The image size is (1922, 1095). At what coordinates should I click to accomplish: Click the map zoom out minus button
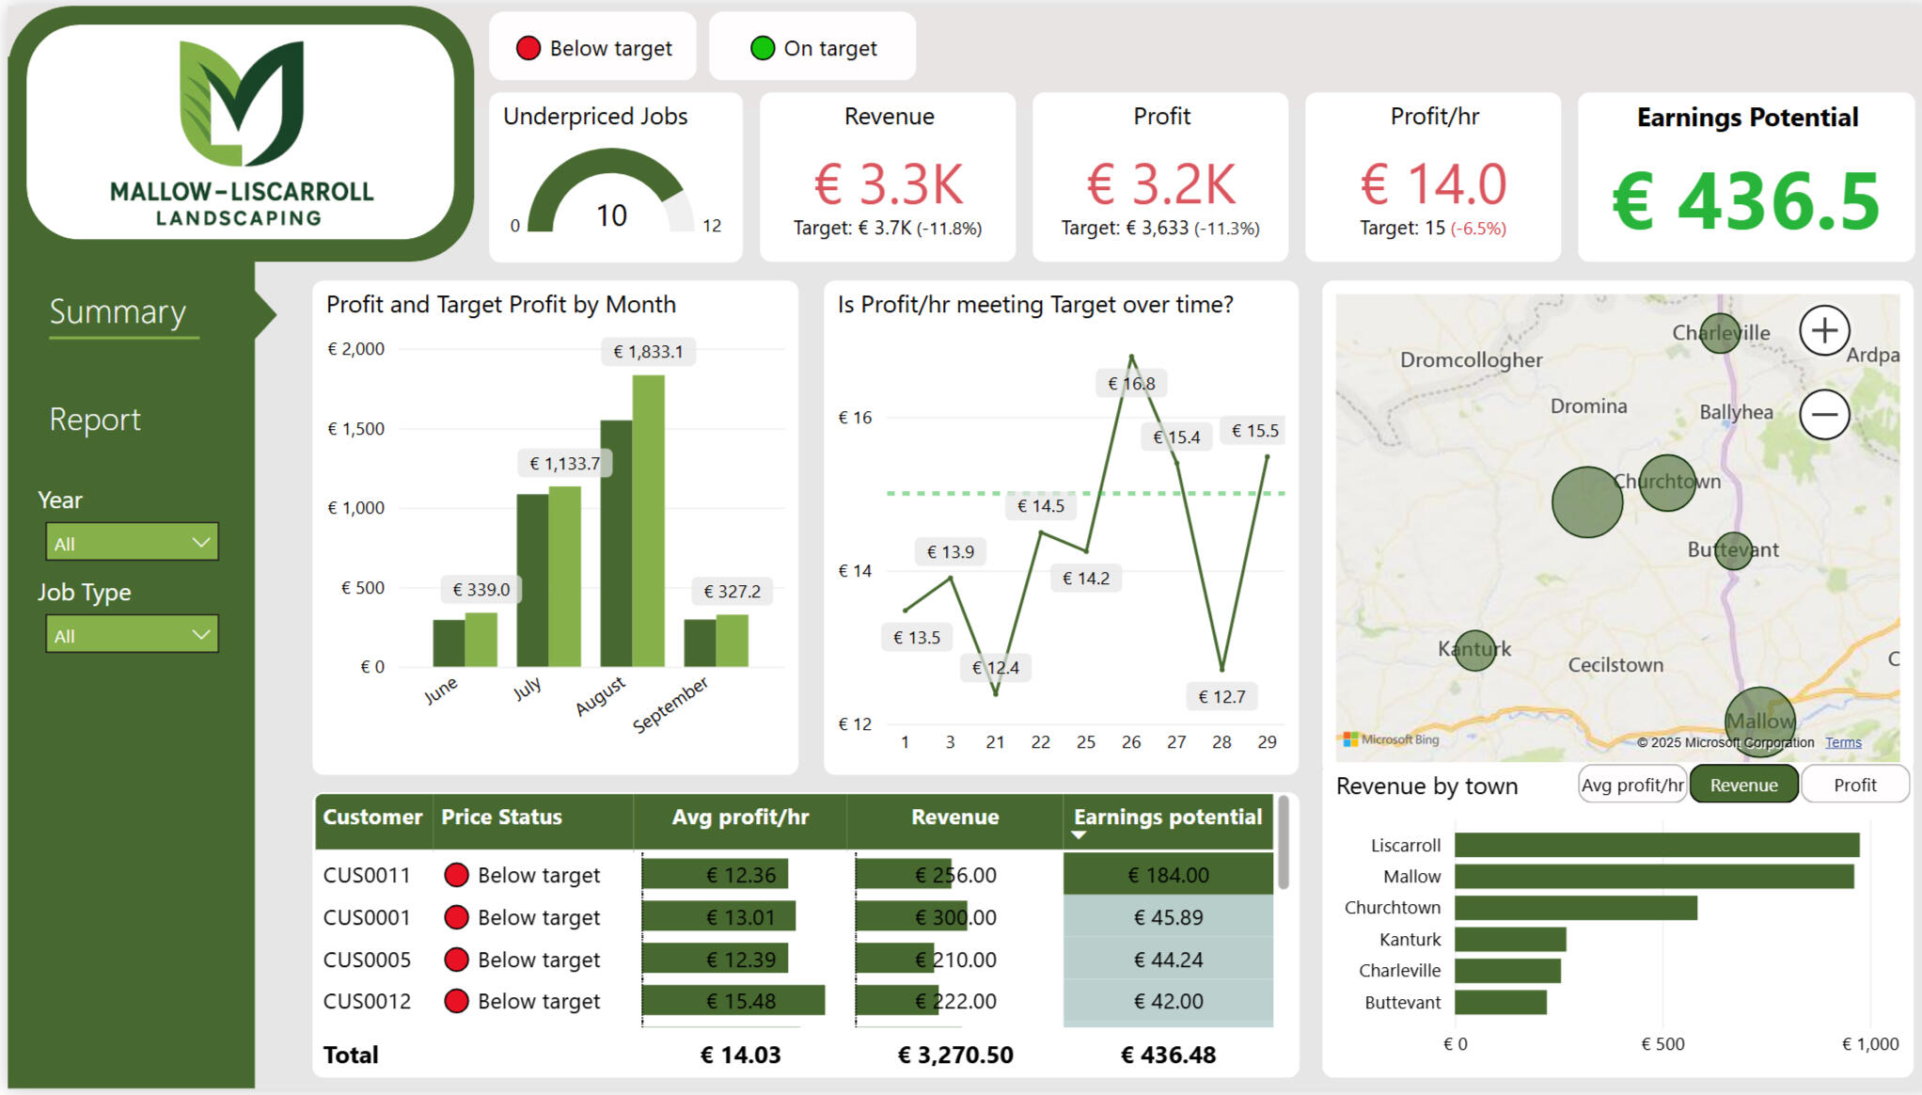point(1824,415)
